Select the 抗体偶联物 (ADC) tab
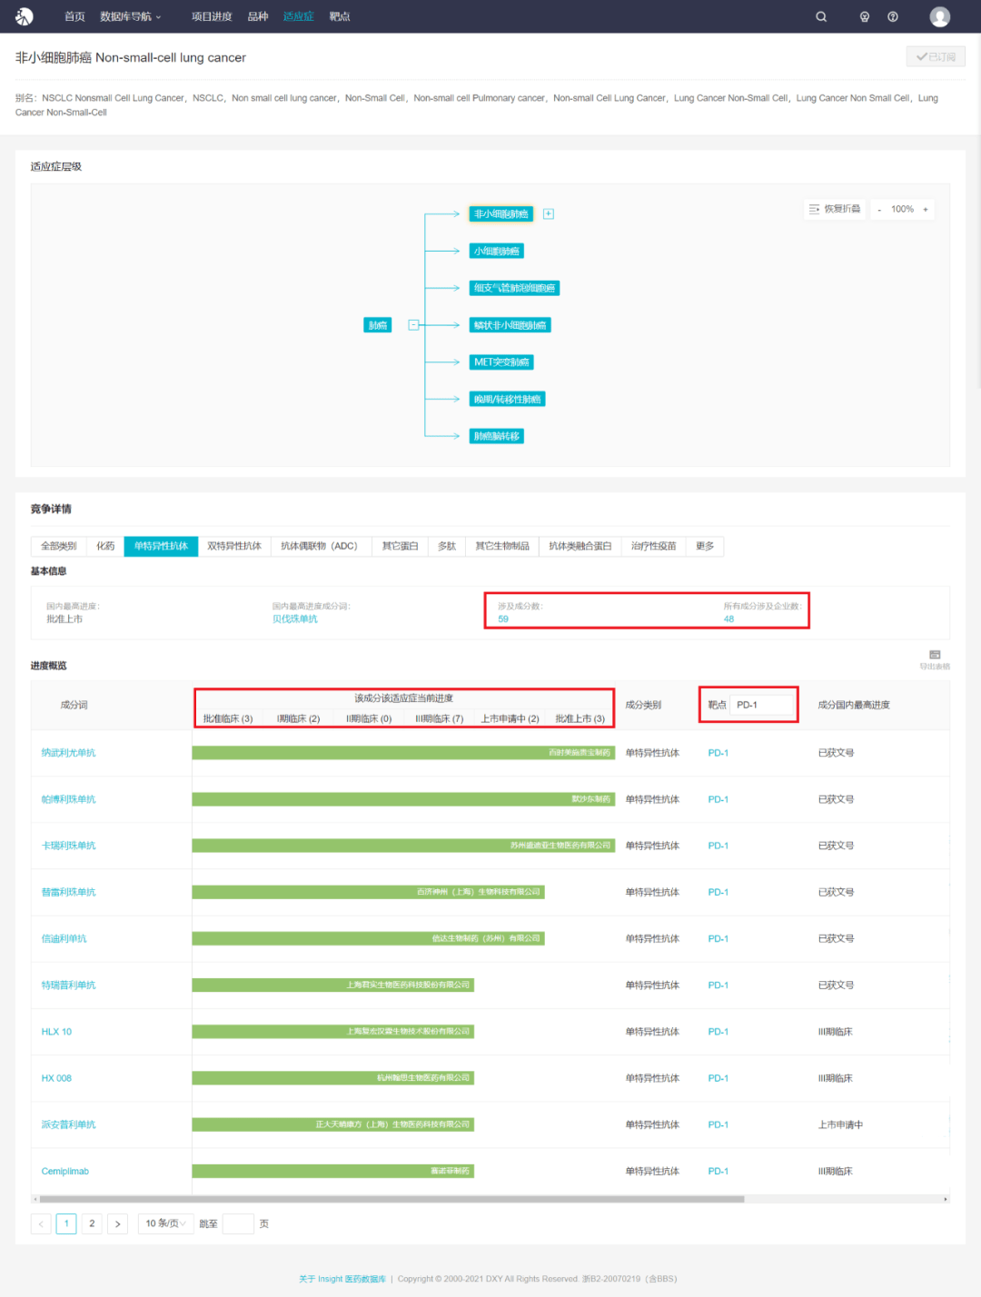The image size is (981, 1297). (x=320, y=546)
